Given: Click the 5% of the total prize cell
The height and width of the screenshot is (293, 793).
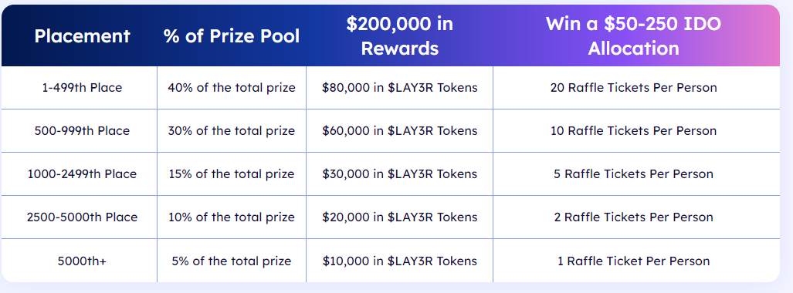Looking at the screenshot, I should pyautogui.click(x=232, y=261).
